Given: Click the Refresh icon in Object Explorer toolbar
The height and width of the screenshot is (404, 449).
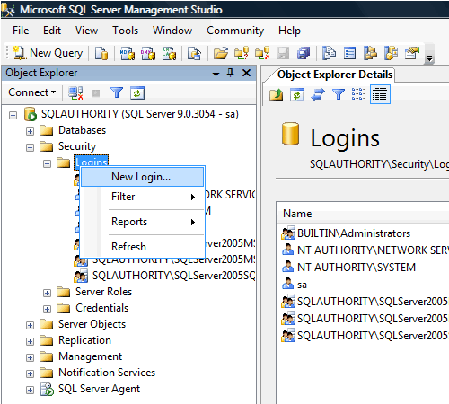Looking at the screenshot, I should [137, 93].
